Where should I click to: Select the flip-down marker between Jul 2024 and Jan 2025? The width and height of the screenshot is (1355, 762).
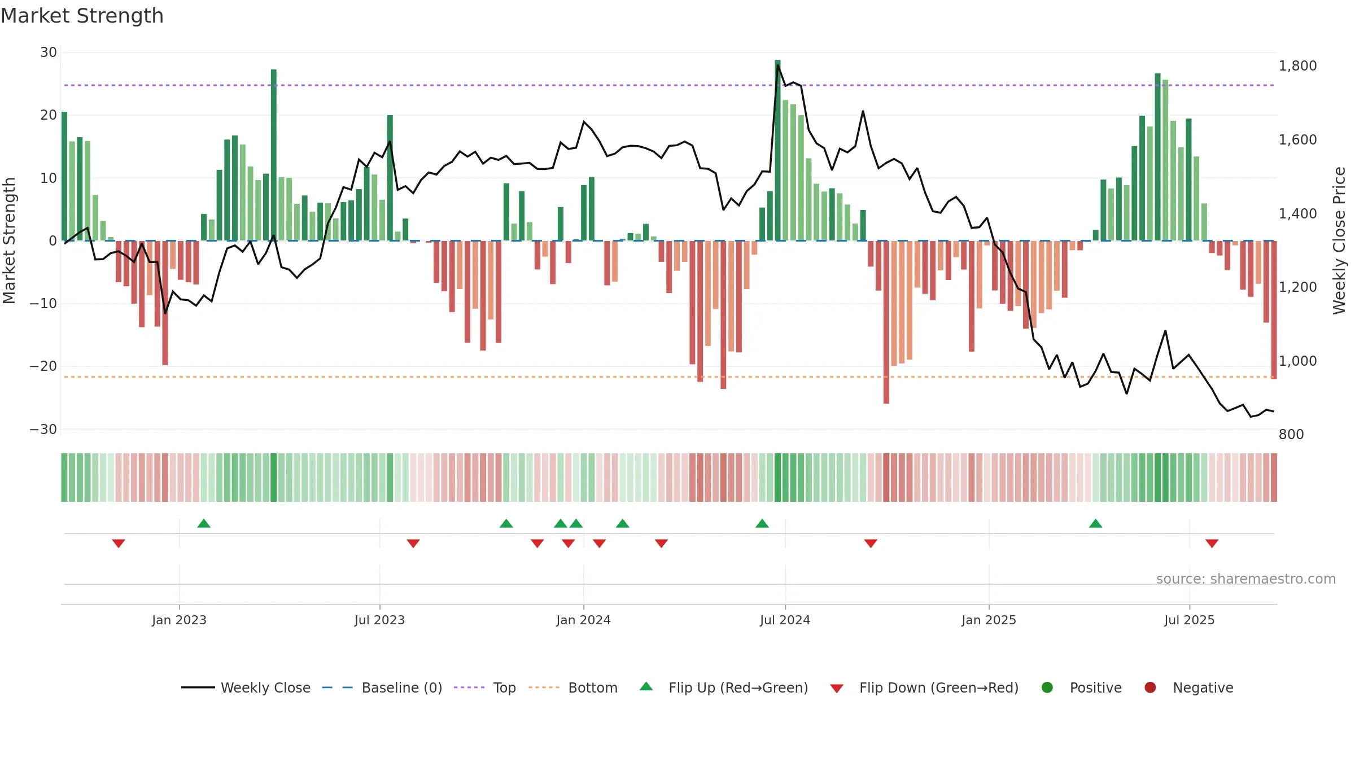pyautogui.click(x=871, y=543)
